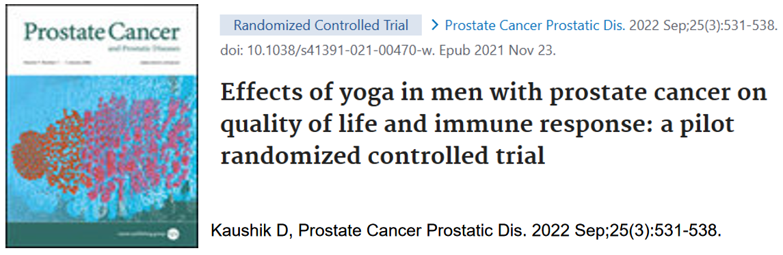
Task: Click the green footer band of the cover
Action: (102, 234)
